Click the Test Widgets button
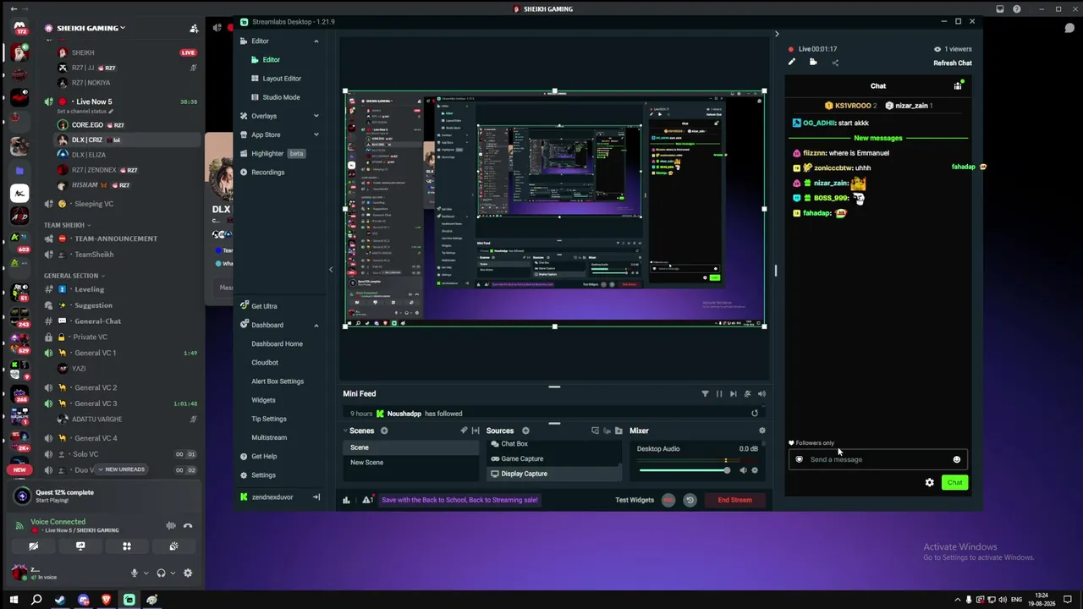Viewport: 1083px width, 609px height. [x=635, y=500]
